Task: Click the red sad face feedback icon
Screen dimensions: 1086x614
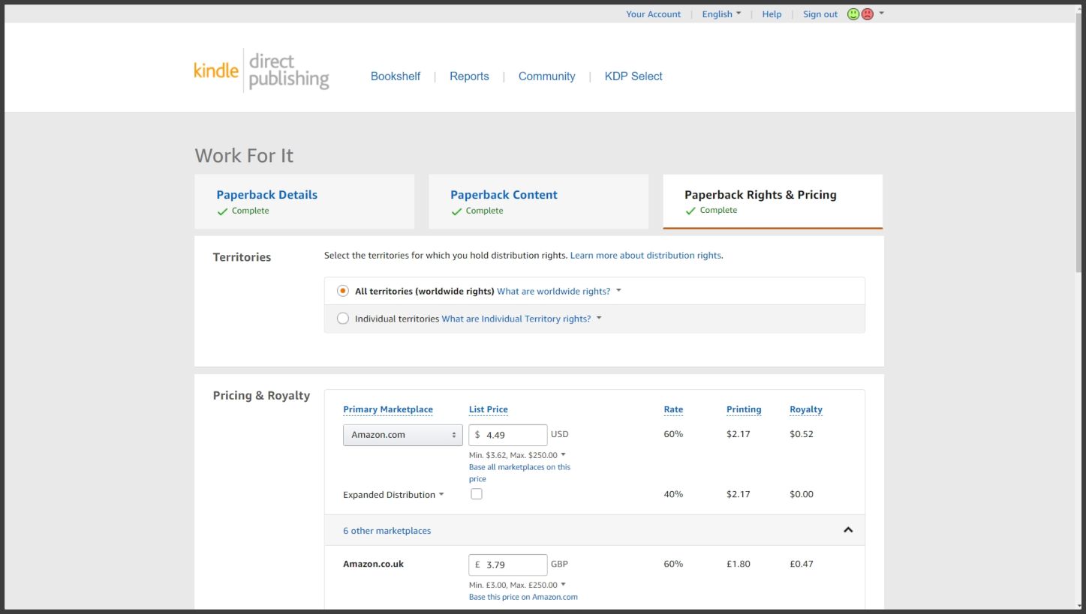Action: tap(868, 14)
